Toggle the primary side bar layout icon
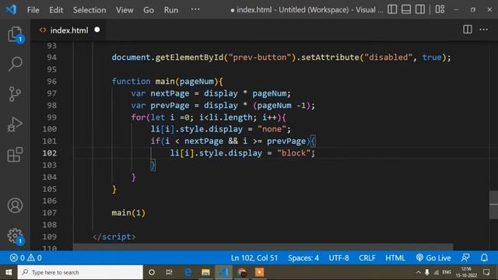 pyautogui.click(x=392, y=9)
